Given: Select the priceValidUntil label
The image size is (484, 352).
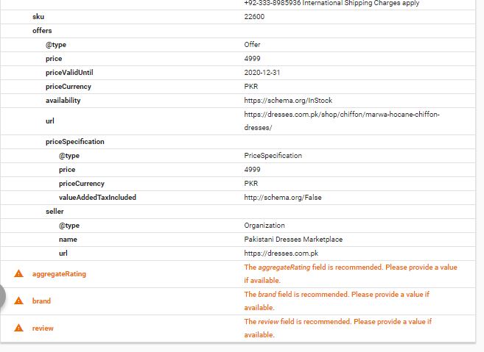Looking at the screenshot, I should click(69, 72).
